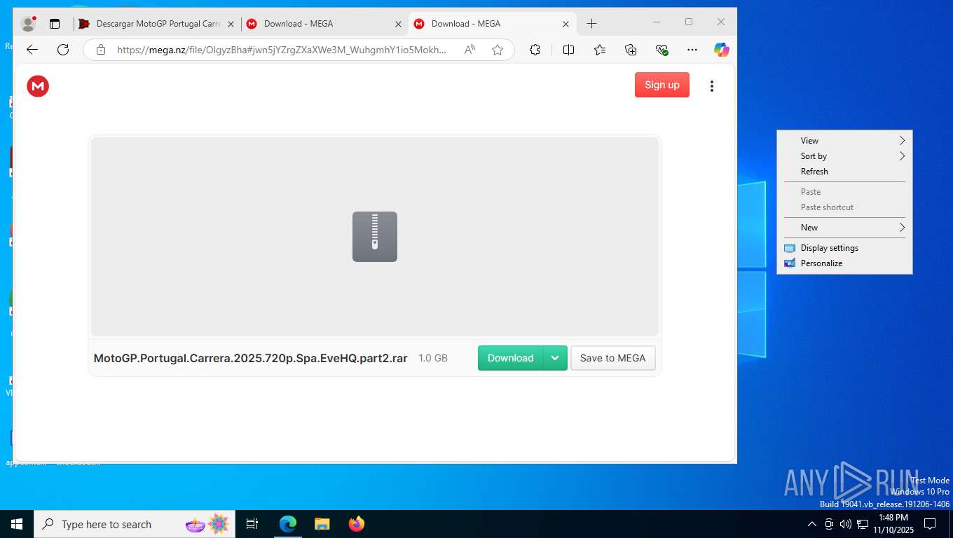
Task: Close the active Download - MEGA tab
Action: [565, 24]
